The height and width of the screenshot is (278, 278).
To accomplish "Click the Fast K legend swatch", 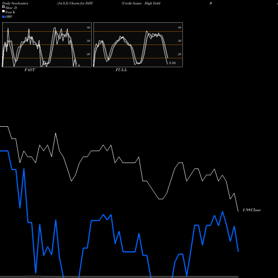I will (x=3, y=11).
